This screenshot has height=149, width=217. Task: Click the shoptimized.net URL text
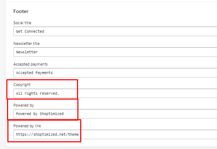[x=47, y=134]
